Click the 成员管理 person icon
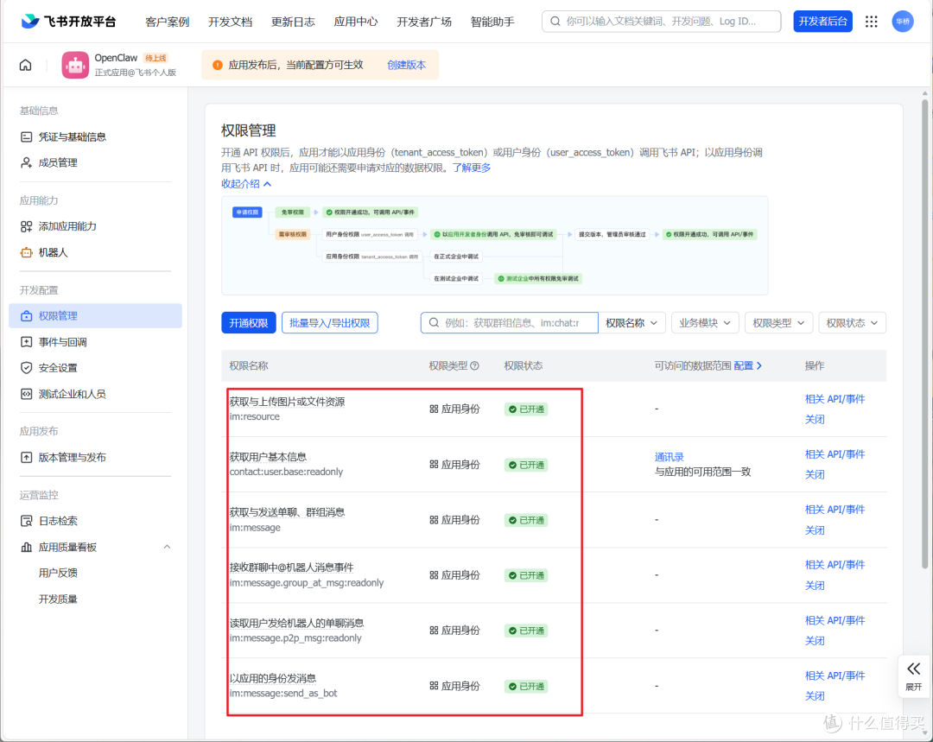This screenshot has width=933, height=742. pyautogui.click(x=26, y=162)
